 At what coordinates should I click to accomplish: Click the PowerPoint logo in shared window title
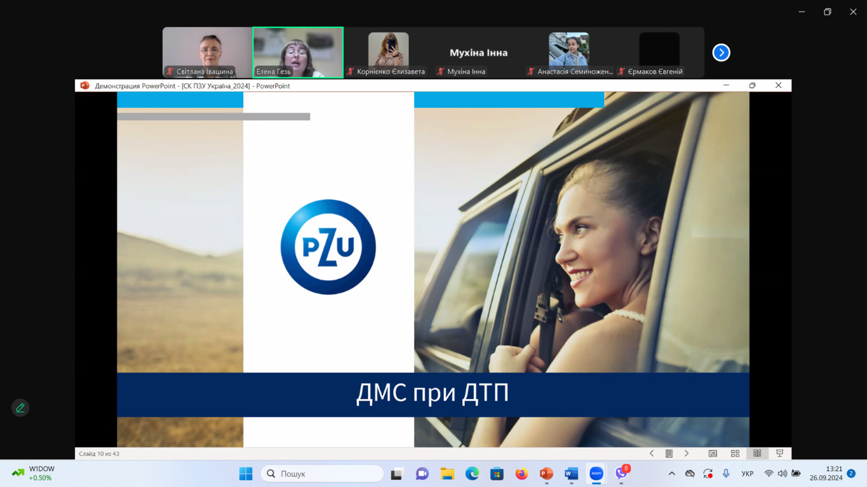(84, 86)
